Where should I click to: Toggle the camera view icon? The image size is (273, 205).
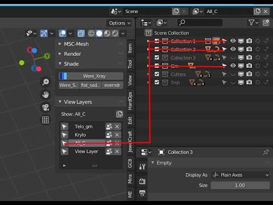[x=45, y=108]
